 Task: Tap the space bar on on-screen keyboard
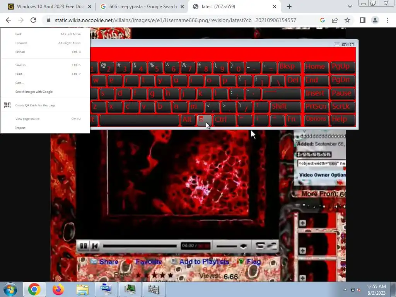[x=139, y=120]
